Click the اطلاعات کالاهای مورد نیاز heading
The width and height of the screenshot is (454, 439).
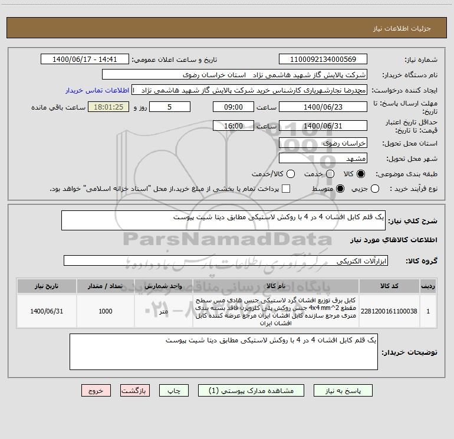point(393,240)
